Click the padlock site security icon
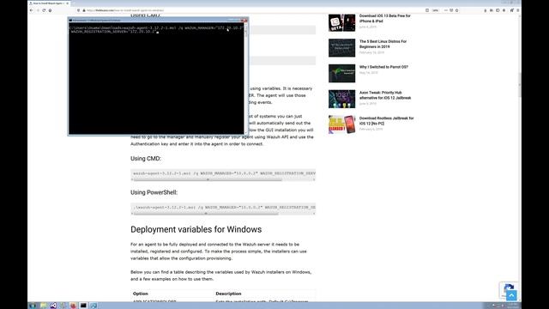The image size is (549, 309). 84,10
